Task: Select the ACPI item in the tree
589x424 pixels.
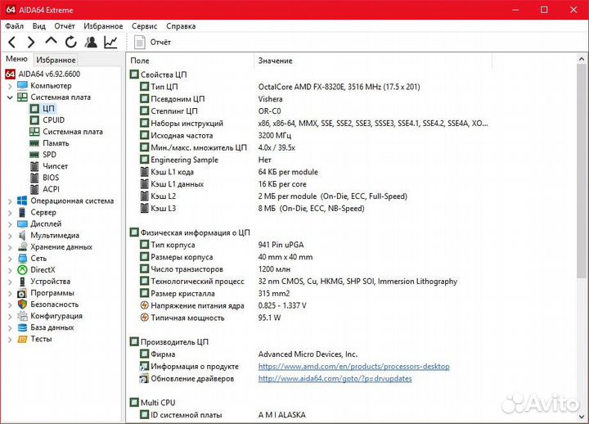Action: [x=51, y=189]
